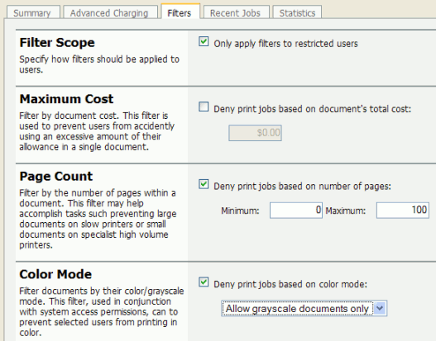Click 'Specify how filters should be applied' description

tap(99, 64)
